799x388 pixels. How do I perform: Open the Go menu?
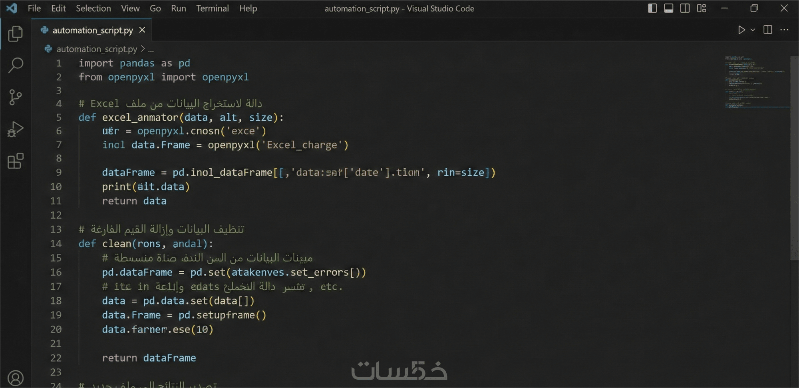155,8
